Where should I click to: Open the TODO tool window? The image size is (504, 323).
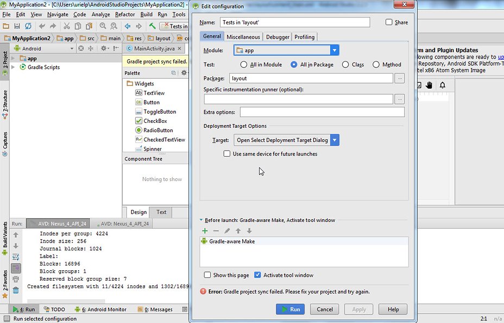54,309
